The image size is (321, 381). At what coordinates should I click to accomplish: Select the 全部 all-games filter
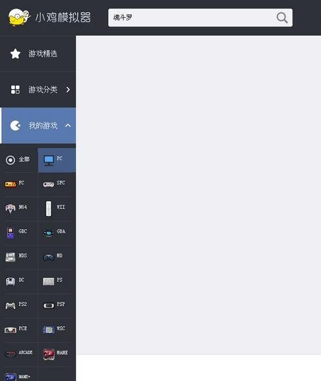point(19,160)
